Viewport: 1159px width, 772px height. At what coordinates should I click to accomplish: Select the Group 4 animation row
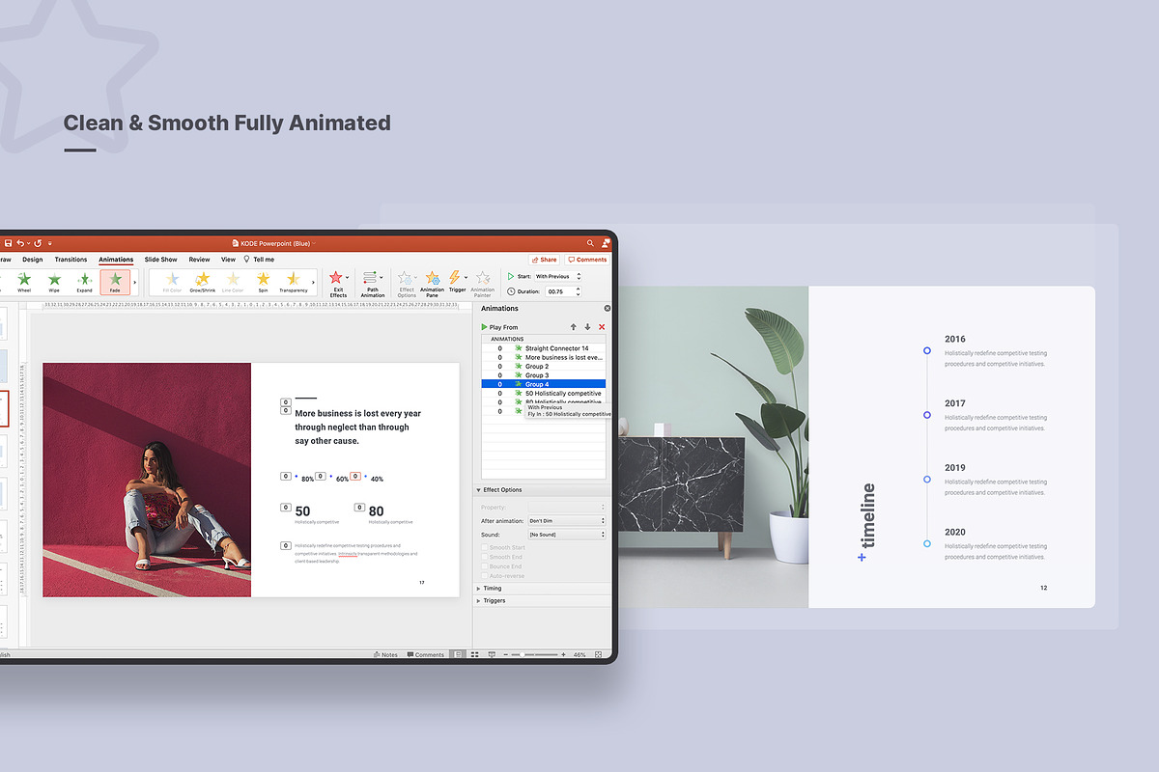544,384
